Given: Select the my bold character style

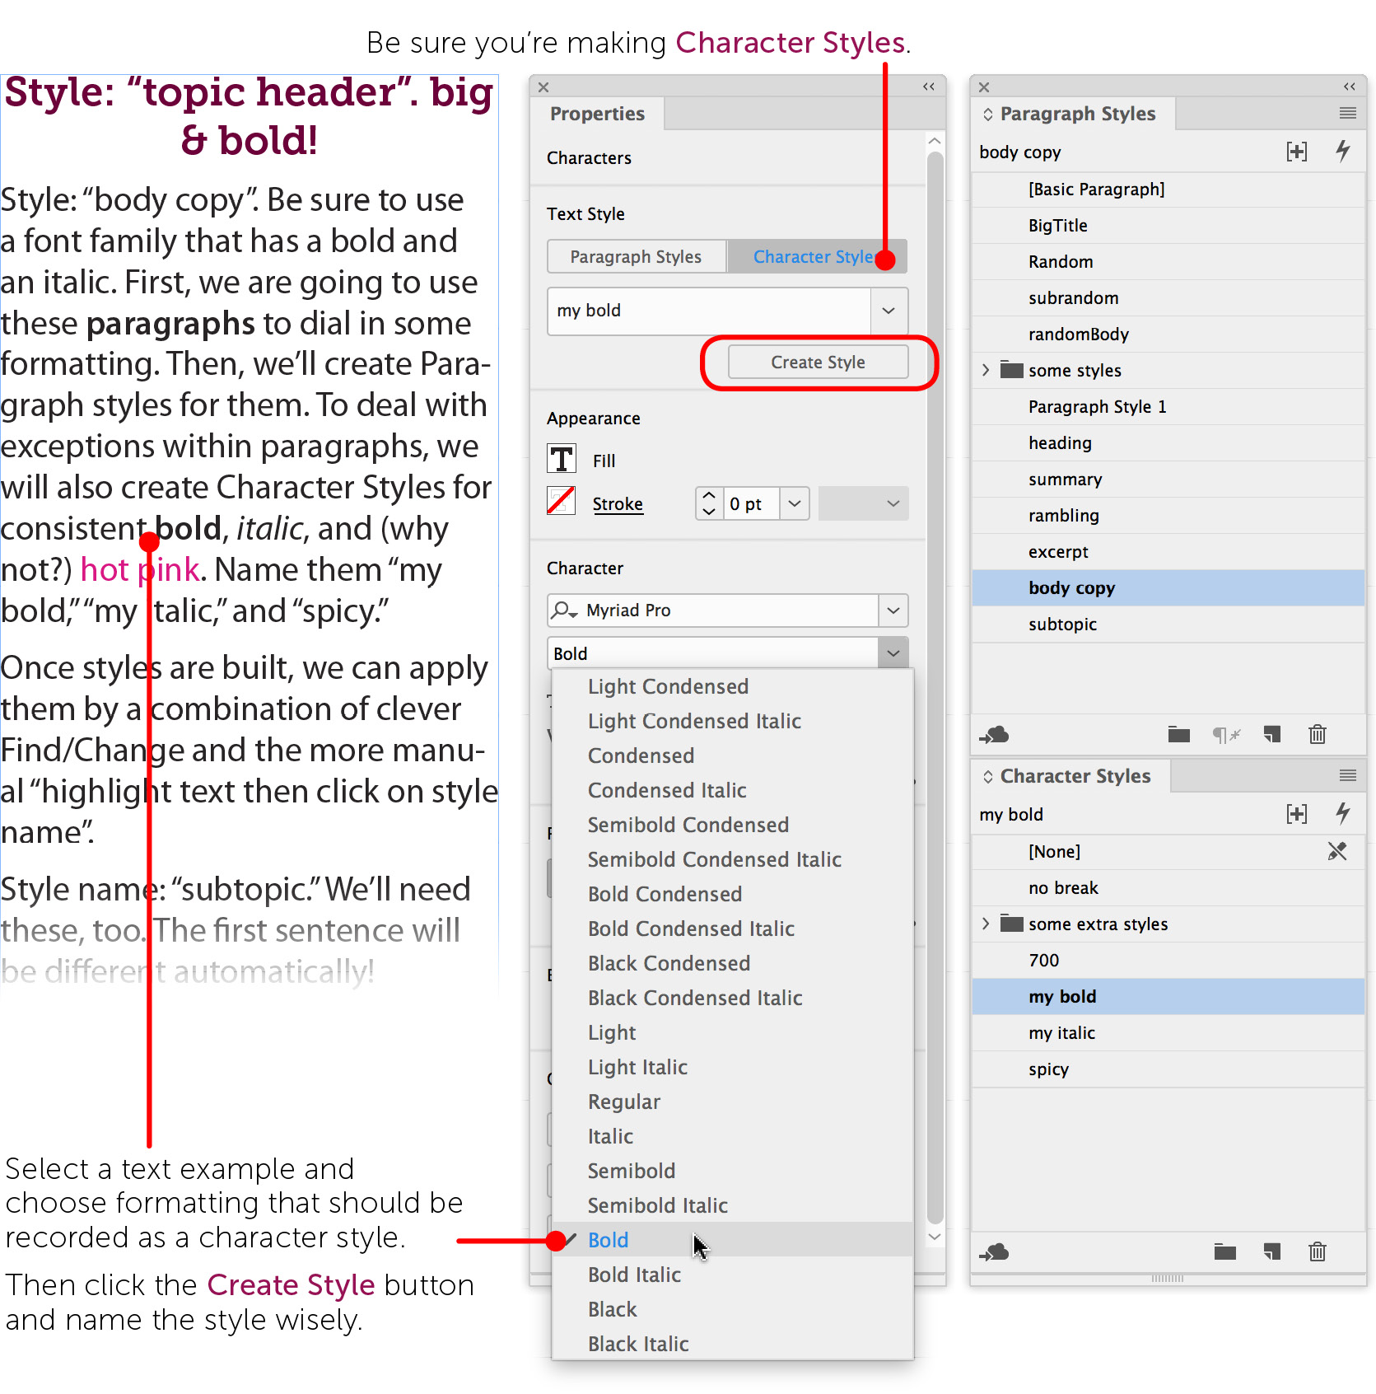Looking at the screenshot, I should pos(1168,996).
